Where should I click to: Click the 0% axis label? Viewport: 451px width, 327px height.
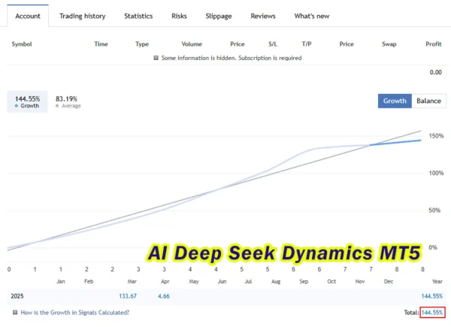433,247
